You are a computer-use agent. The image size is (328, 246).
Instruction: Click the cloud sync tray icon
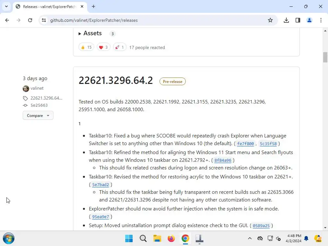coord(260,238)
